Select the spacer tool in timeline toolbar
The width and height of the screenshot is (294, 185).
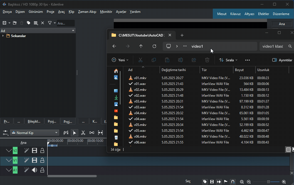tap(92, 133)
